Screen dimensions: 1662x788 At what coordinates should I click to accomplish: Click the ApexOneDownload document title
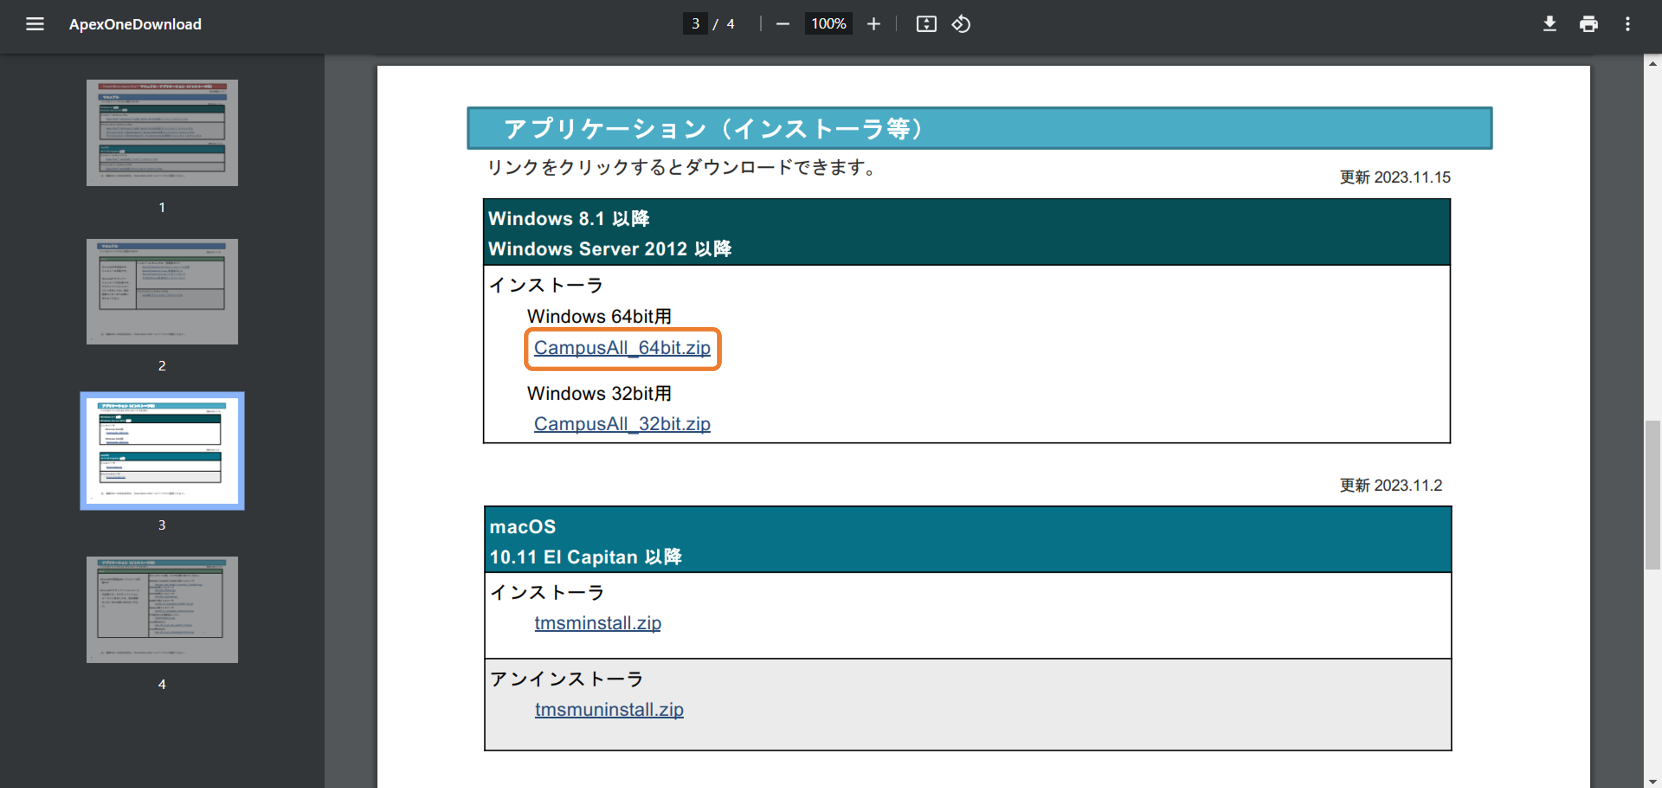[x=135, y=24]
